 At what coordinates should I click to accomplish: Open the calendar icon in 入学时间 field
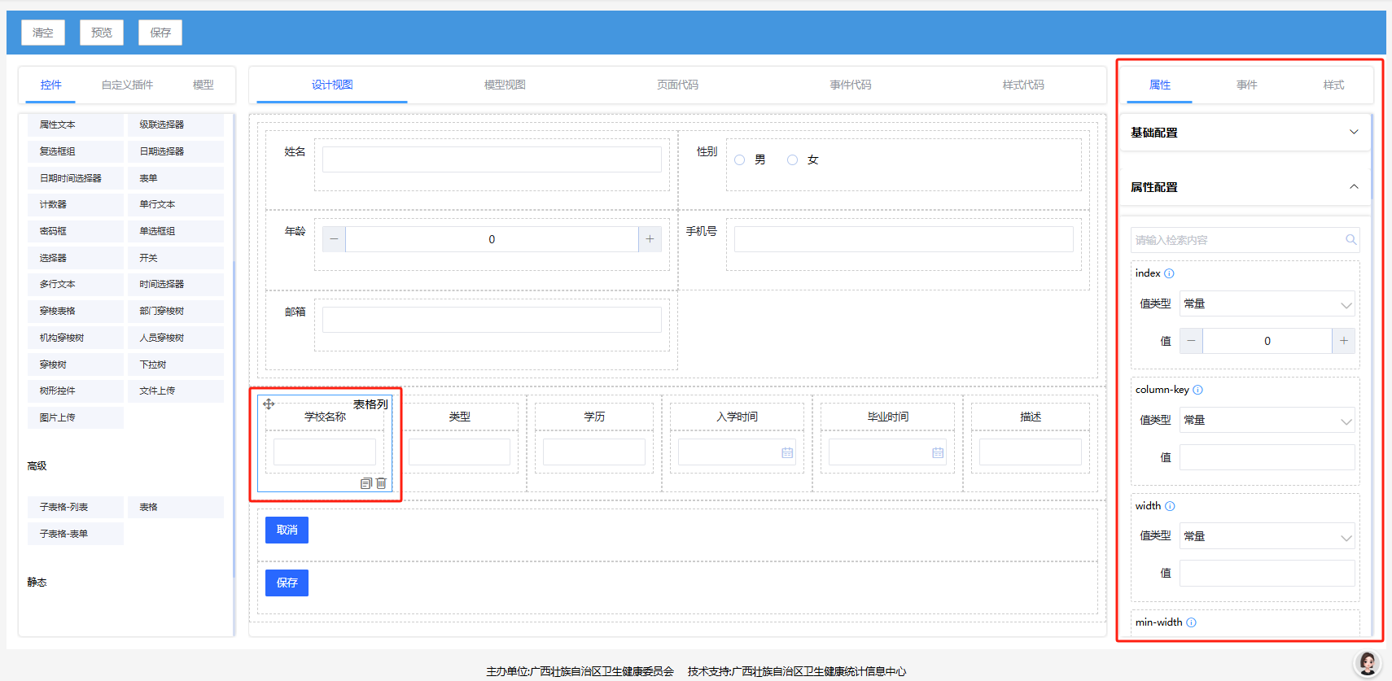click(786, 452)
